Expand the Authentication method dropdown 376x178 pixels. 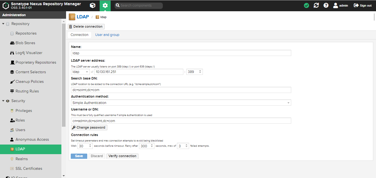[x=288, y=103]
